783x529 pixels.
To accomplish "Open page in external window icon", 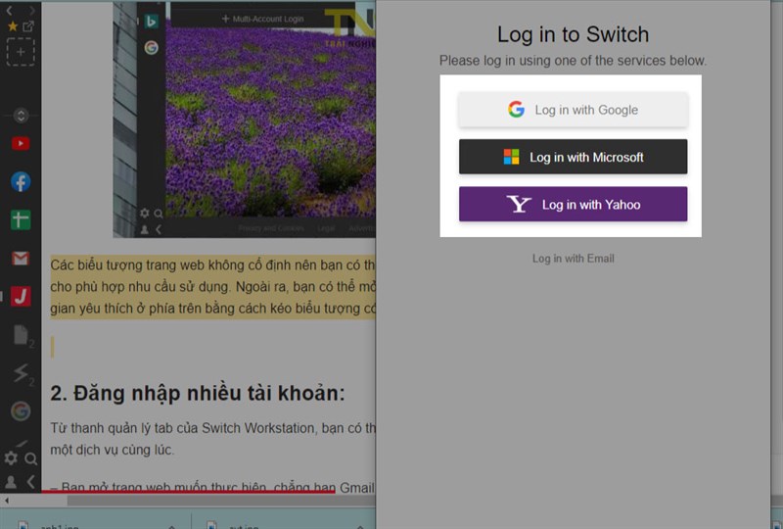I will coord(28,26).
